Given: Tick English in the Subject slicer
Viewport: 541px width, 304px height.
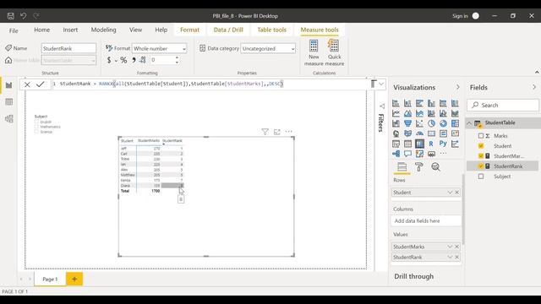Looking at the screenshot, I should [x=36, y=122].
